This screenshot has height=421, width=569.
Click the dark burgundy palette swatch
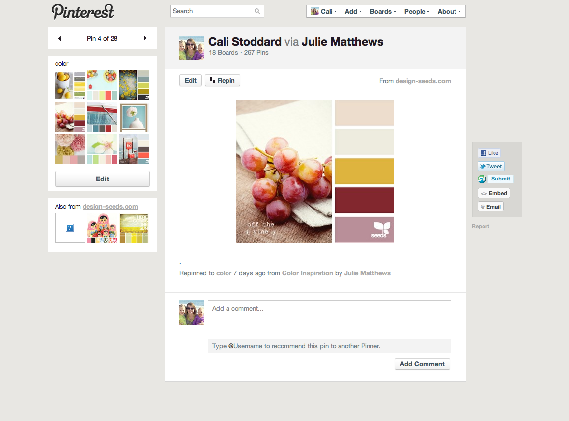(364, 201)
